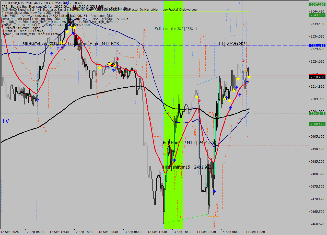Select the blue buy arrow near 2470 low
This screenshot has height=235, width=327.
(214, 191)
